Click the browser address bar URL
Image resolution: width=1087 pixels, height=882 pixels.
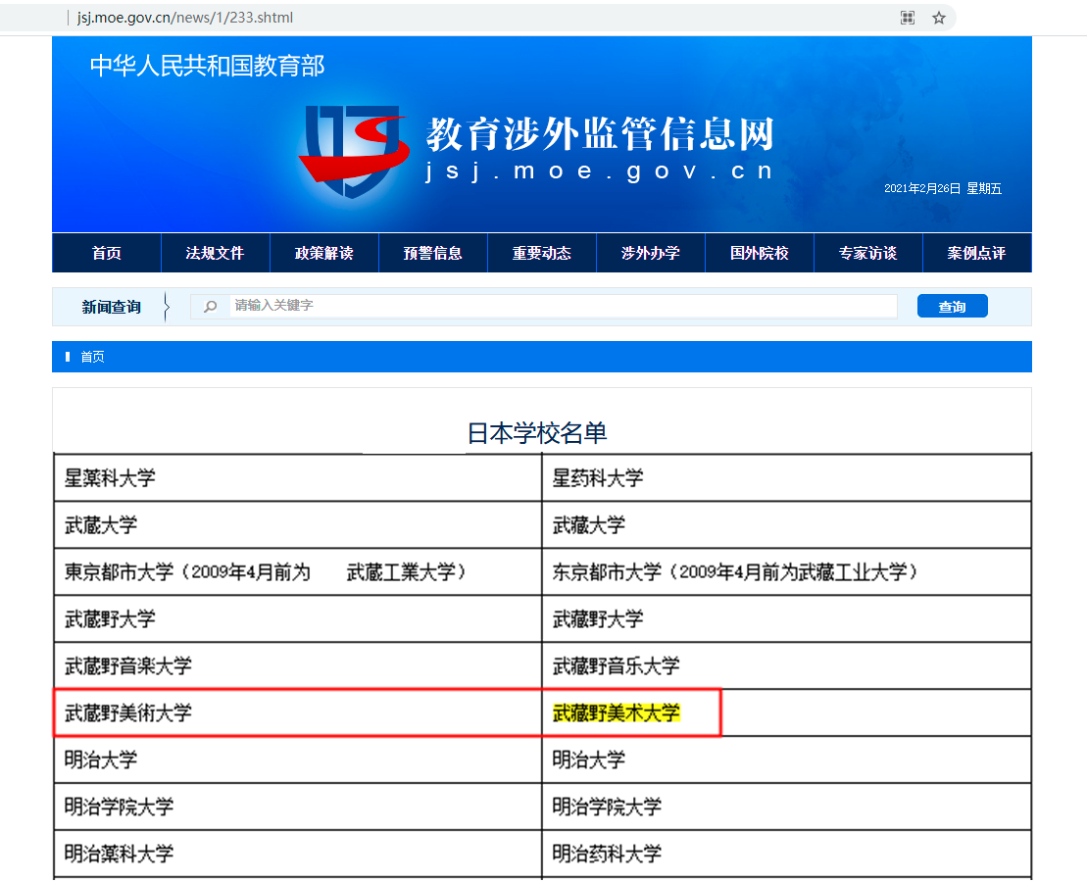pyautogui.click(x=185, y=18)
